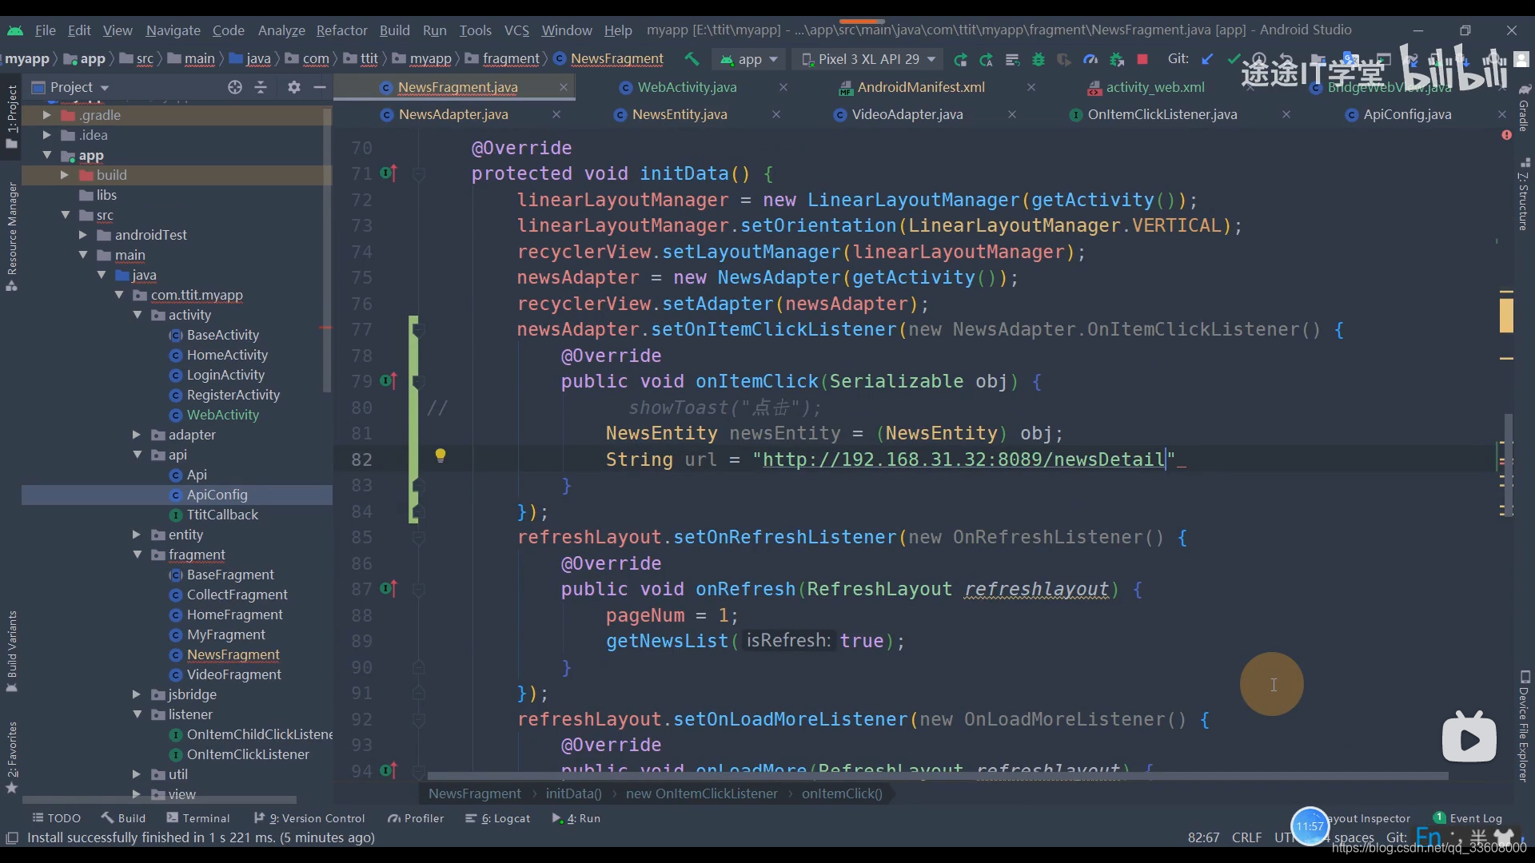
Task: Click the Profile app gauge icon
Action: pyautogui.click(x=1090, y=59)
